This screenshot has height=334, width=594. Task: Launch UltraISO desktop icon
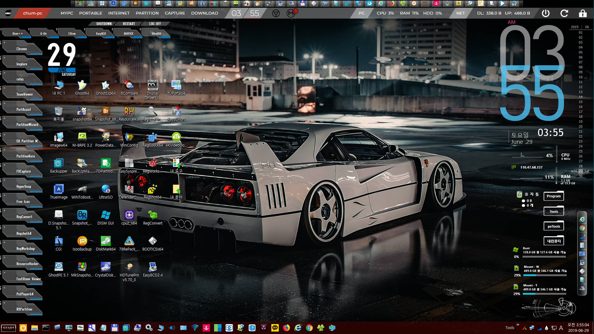tap(105, 191)
